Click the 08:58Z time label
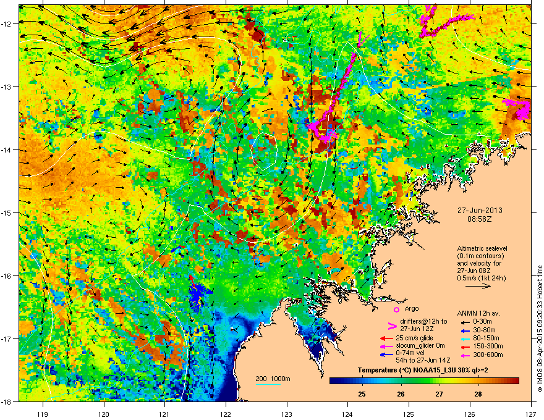 480,219
